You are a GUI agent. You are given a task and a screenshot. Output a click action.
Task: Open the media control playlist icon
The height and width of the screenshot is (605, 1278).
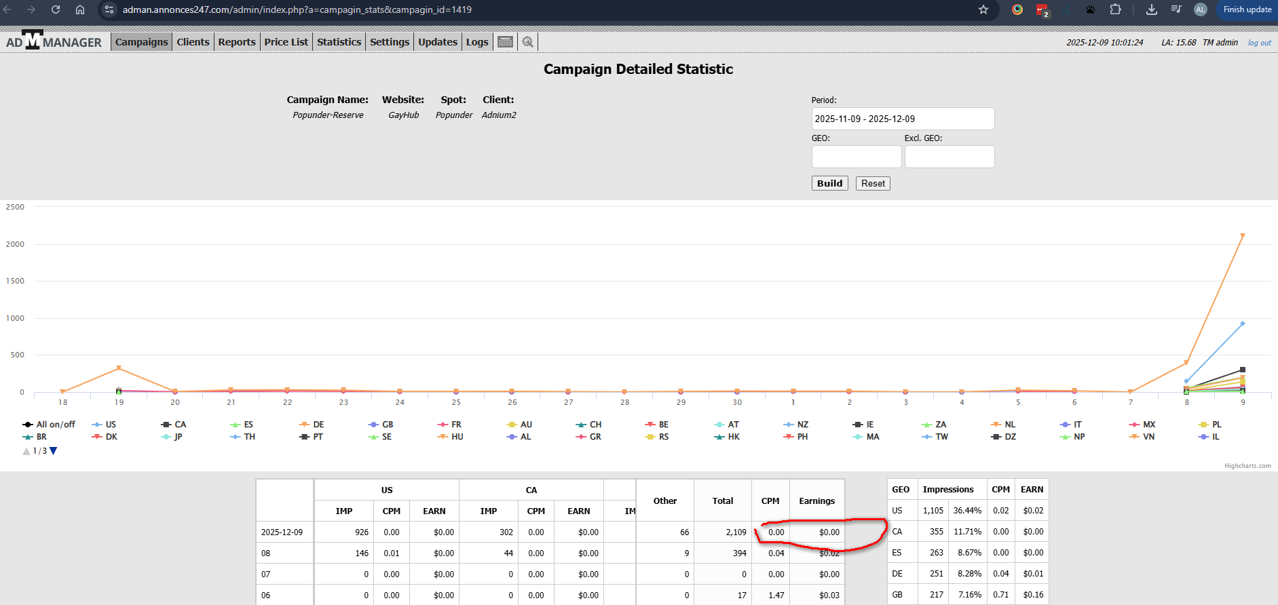pyautogui.click(x=1176, y=9)
